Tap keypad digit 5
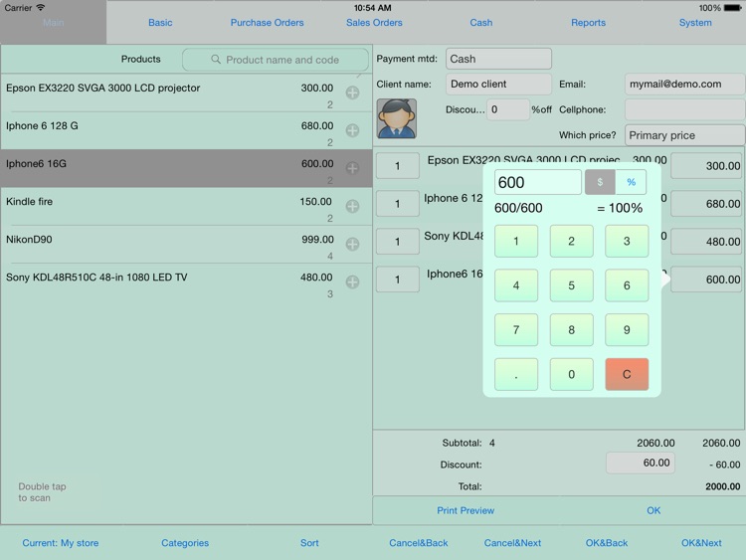 pos(571,285)
